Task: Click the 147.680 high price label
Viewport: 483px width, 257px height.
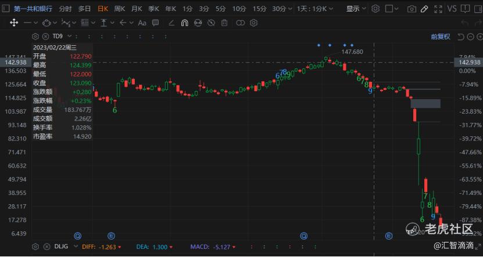Action: click(x=352, y=52)
